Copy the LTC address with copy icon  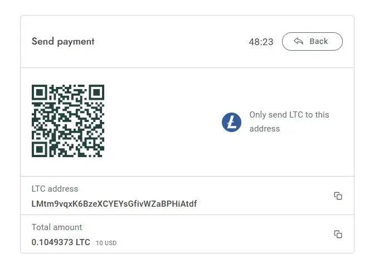(338, 196)
